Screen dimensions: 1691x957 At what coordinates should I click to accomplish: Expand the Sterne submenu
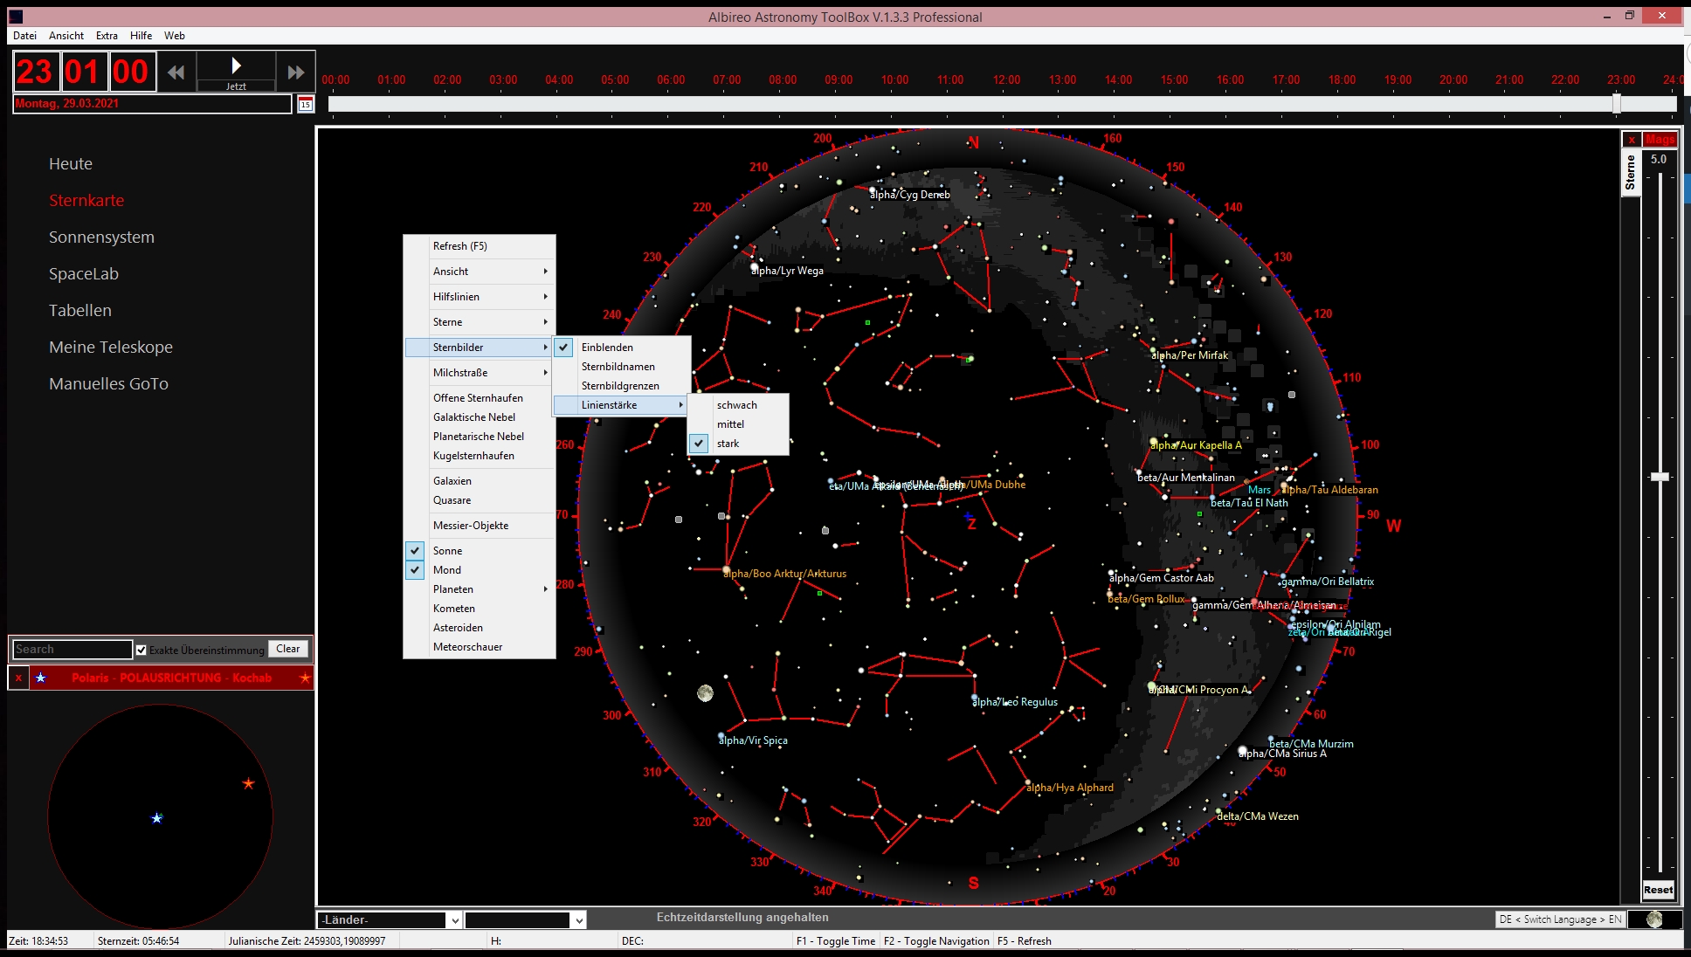pos(479,322)
